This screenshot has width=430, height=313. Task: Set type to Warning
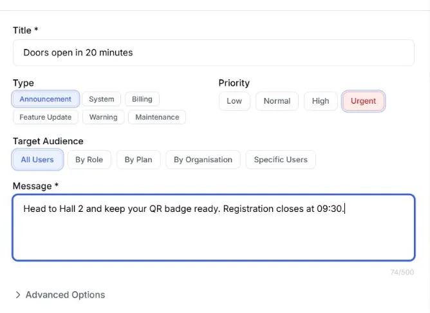(x=104, y=117)
